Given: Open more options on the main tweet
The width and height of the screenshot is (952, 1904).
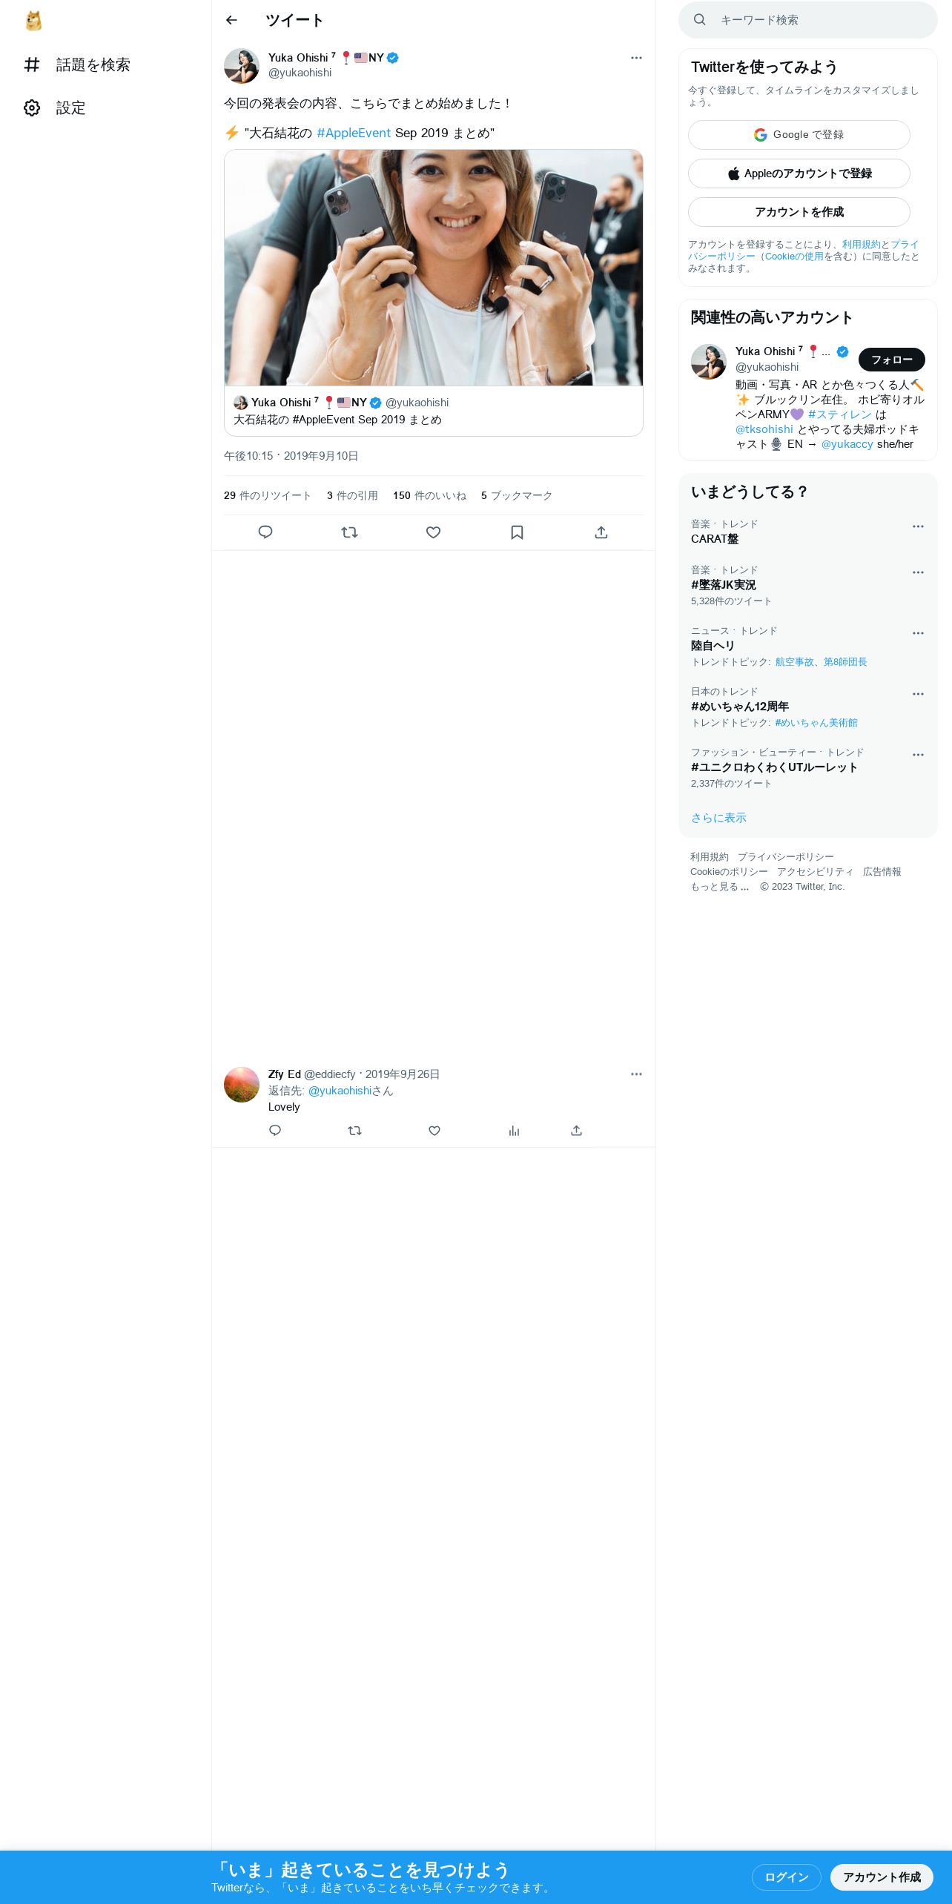Looking at the screenshot, I should pos(636,58).
